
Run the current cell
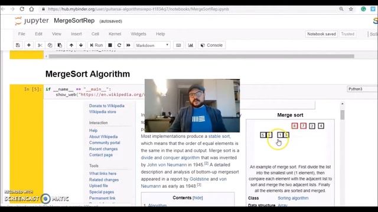coord(96,45)
